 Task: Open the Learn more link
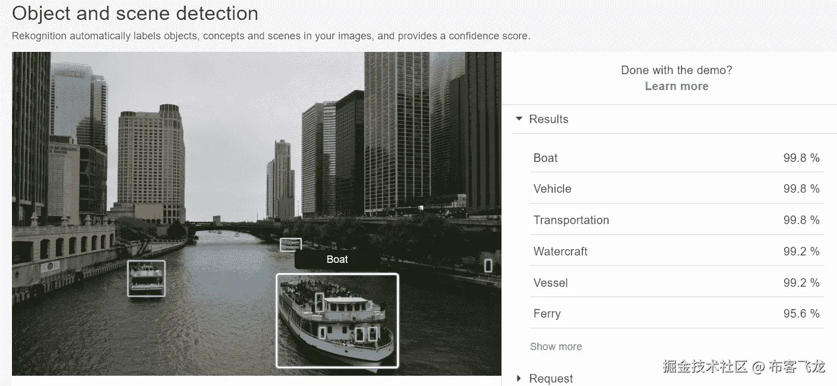pyautogui.click(x=676, y=86)
